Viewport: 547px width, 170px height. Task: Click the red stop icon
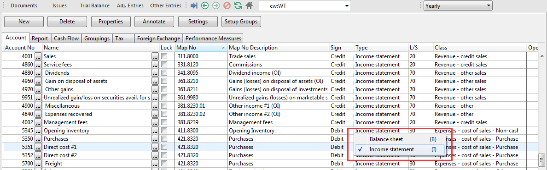pyautogui.click(x=227, y=5)
